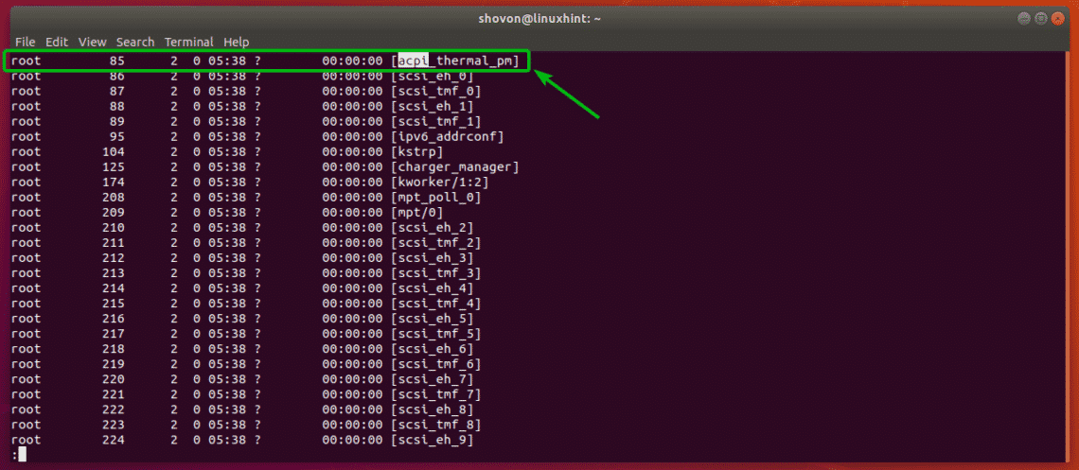Open the Terminal menu
Screen dimensions: 1079x470
click(188, 42)
